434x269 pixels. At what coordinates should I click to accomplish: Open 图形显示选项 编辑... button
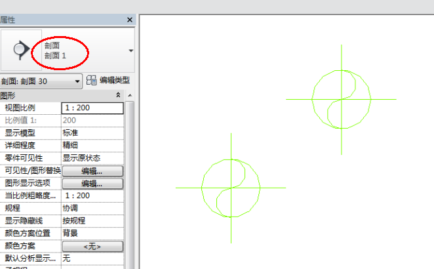click(92, 184)
